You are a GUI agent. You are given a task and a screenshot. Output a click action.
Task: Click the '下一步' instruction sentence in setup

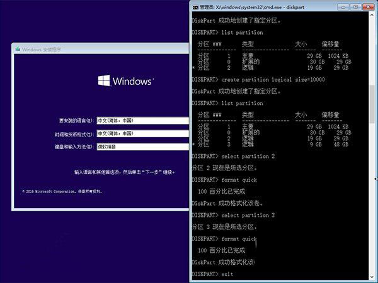pyautogui.click(x=125, y=172)
